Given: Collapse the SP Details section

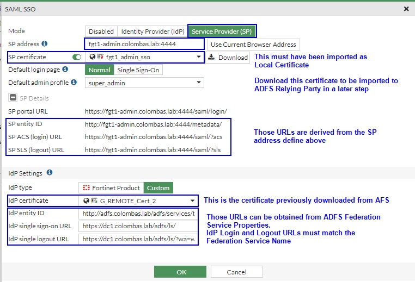Looking at the screenshot, I should click(13, 97).
